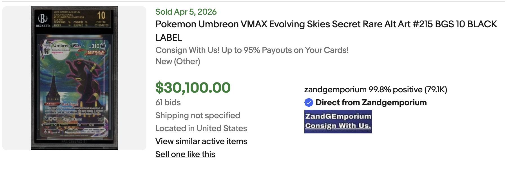Screen dimensions: 531x170
Task: Open the Pokemon Umbreon VMAX listing title
Action: click(x=326, y=31)
